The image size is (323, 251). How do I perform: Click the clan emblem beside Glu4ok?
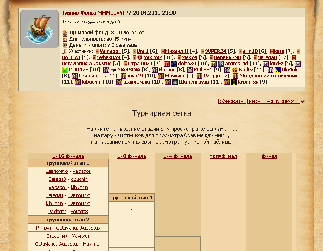point(278,70)
